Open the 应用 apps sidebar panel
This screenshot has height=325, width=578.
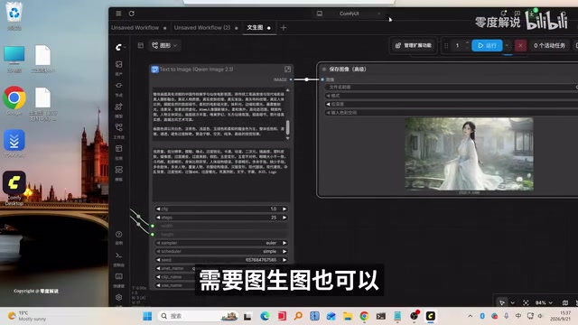(x=118, y=152)
